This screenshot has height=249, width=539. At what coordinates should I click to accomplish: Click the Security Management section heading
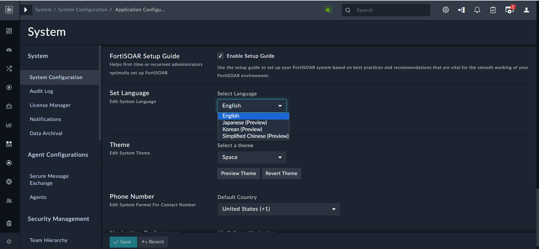[58, 219]
